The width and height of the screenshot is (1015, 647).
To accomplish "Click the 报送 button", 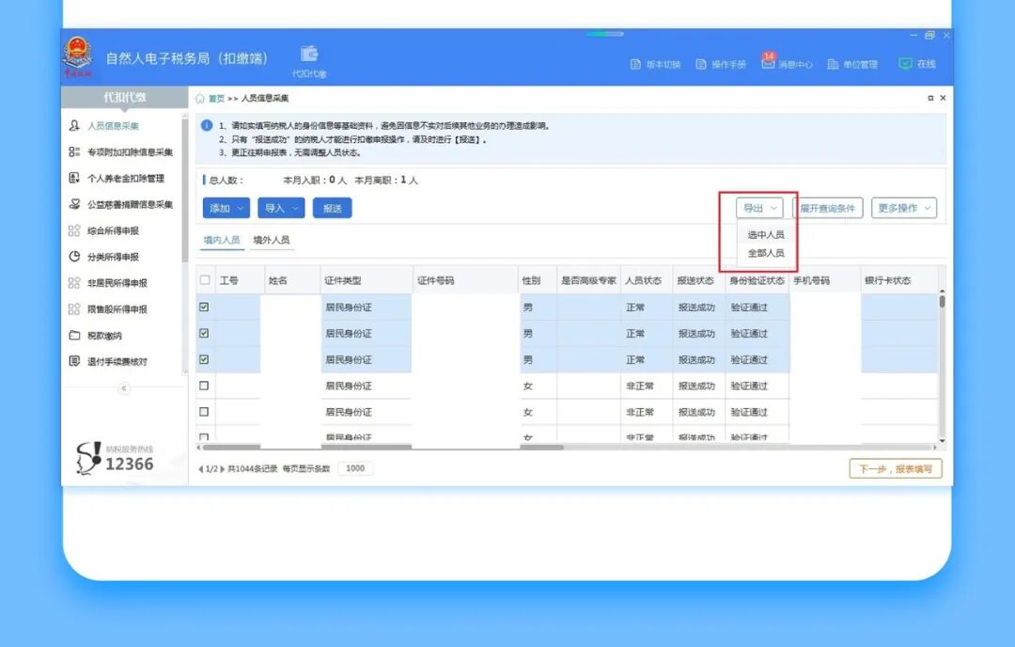I will (332, 208).
